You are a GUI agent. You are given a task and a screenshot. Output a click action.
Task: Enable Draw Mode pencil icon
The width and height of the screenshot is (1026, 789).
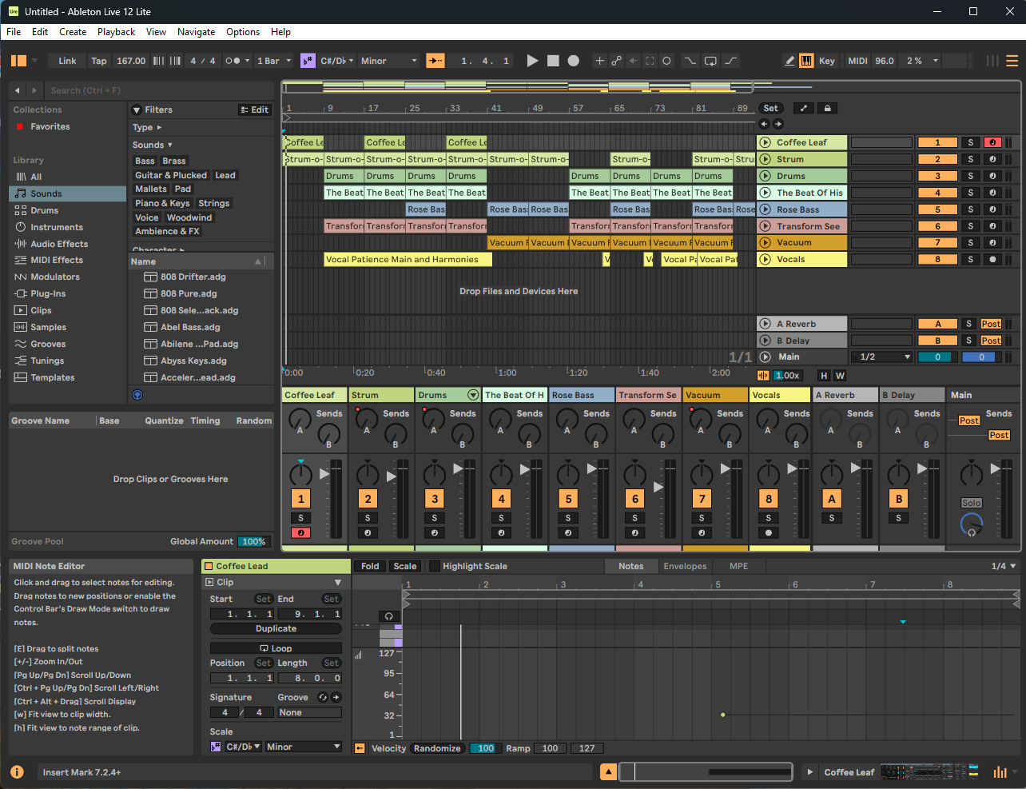(x=789, y=61)
